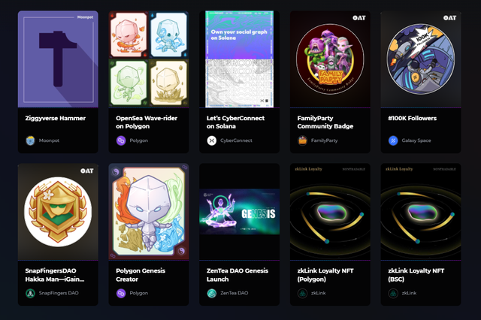Click the Polygon logo under OpenSea Wave-rider

121,140
